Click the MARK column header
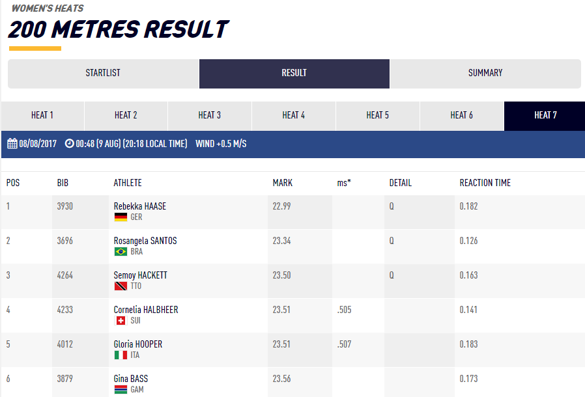The width and height of the screenshot is (585, 397). 282,183
